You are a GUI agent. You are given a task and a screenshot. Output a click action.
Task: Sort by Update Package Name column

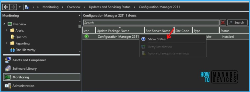120,30
